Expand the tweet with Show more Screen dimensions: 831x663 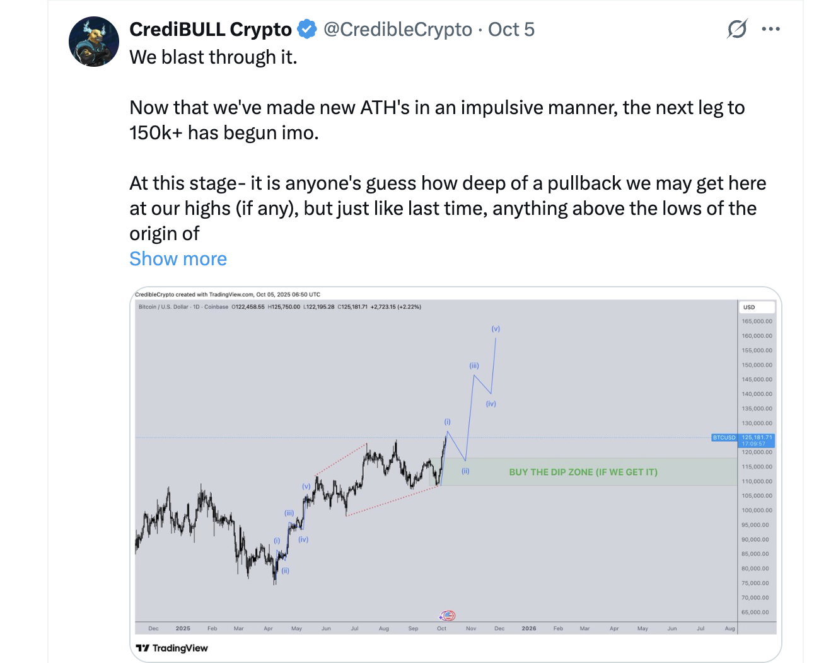[178, 259]
